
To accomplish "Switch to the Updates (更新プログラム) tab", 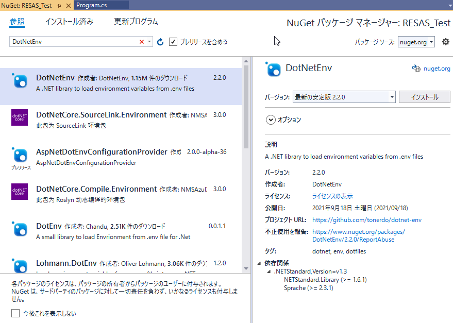I will (x=136, y=22).
